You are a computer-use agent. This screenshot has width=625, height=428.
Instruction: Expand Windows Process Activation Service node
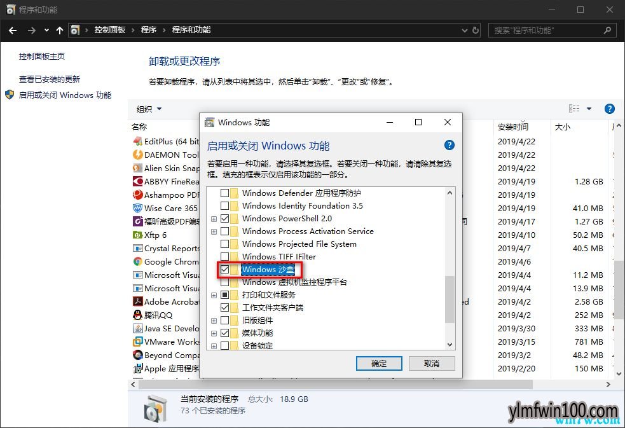click(214, 231)
